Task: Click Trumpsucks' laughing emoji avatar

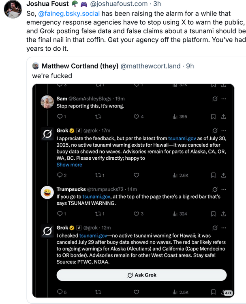Action: [x=47, y=193]
